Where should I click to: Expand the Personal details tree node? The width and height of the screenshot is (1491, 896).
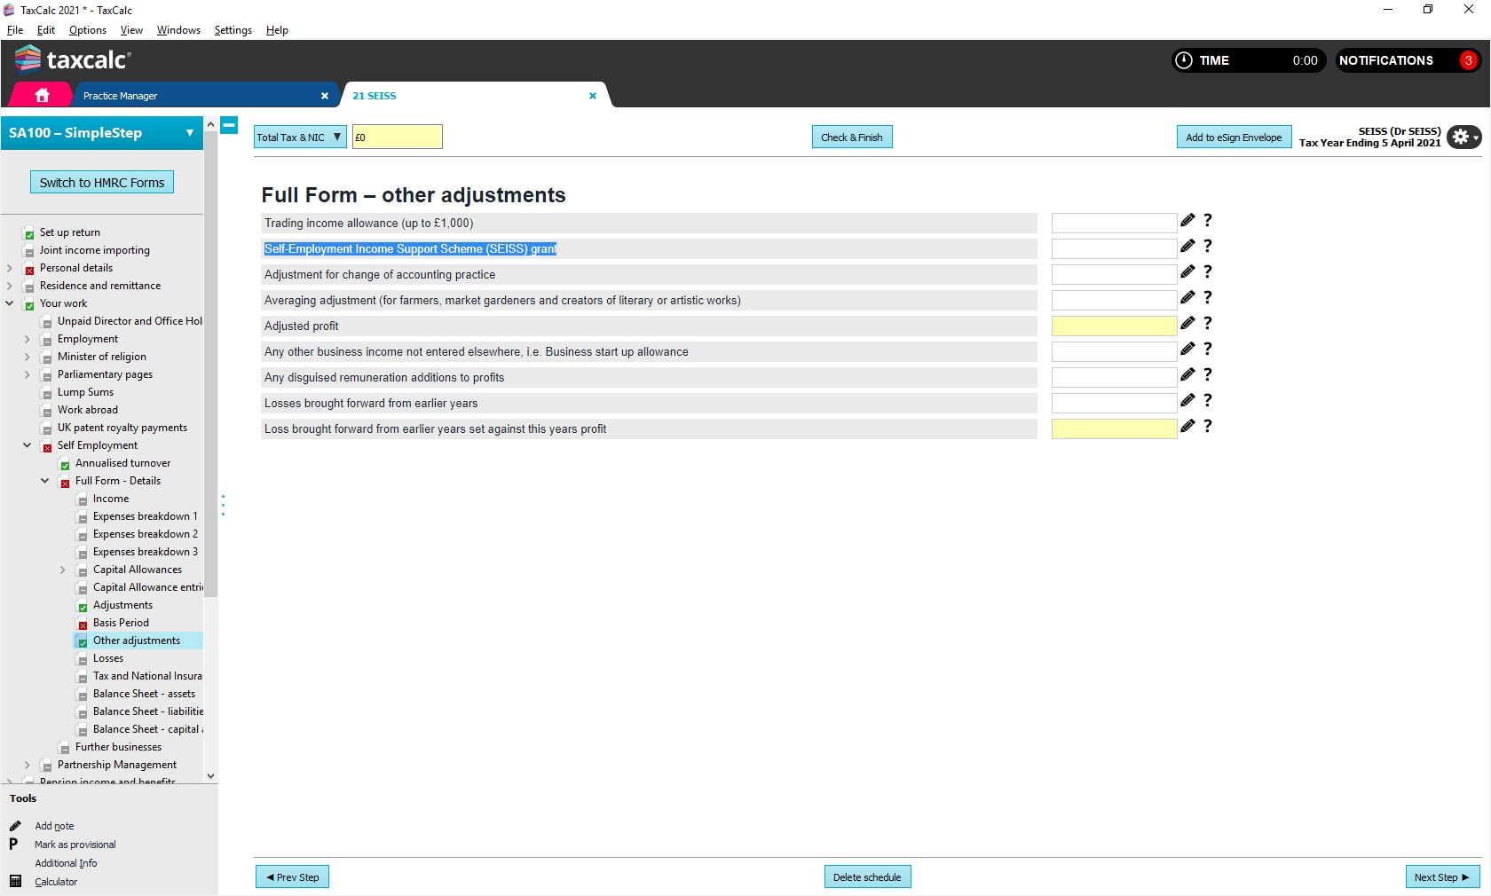pos(10,268)
